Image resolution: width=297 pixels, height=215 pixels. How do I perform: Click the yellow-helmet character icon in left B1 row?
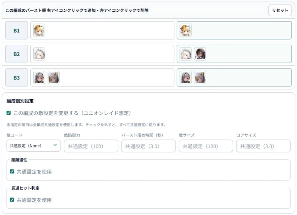tap(39, 30)
